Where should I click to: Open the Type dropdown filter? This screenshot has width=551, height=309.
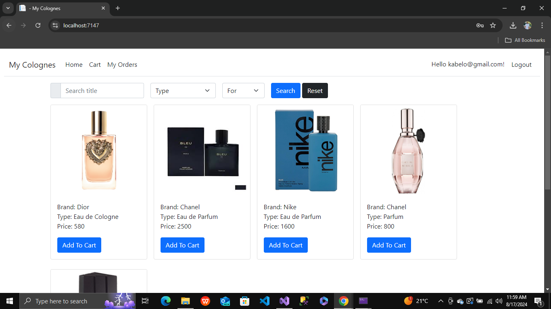click(x=183, y=91)
